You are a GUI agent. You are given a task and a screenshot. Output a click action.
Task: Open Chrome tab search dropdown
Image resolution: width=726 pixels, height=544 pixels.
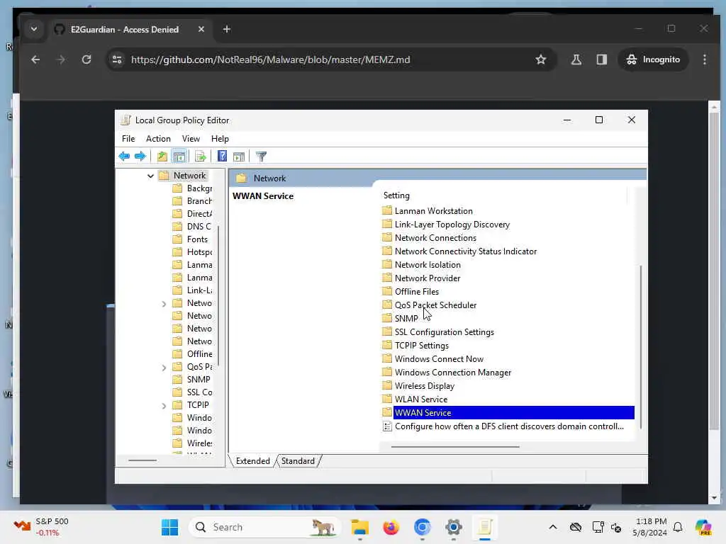click(x=34, y=29)
